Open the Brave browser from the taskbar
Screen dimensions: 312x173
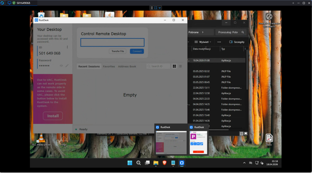point(165,163)
